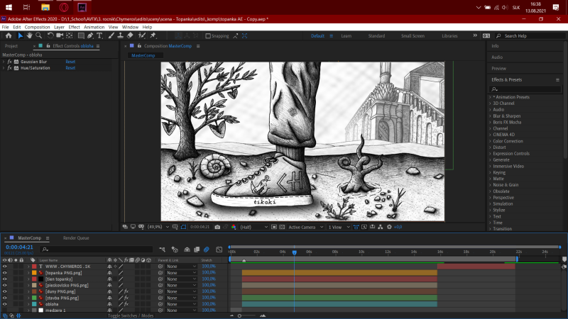This screenshot has height=319, width=568.
Task: Hide the duny PNG.png layer
Action: pyautogui.click(x=5, y=291)
